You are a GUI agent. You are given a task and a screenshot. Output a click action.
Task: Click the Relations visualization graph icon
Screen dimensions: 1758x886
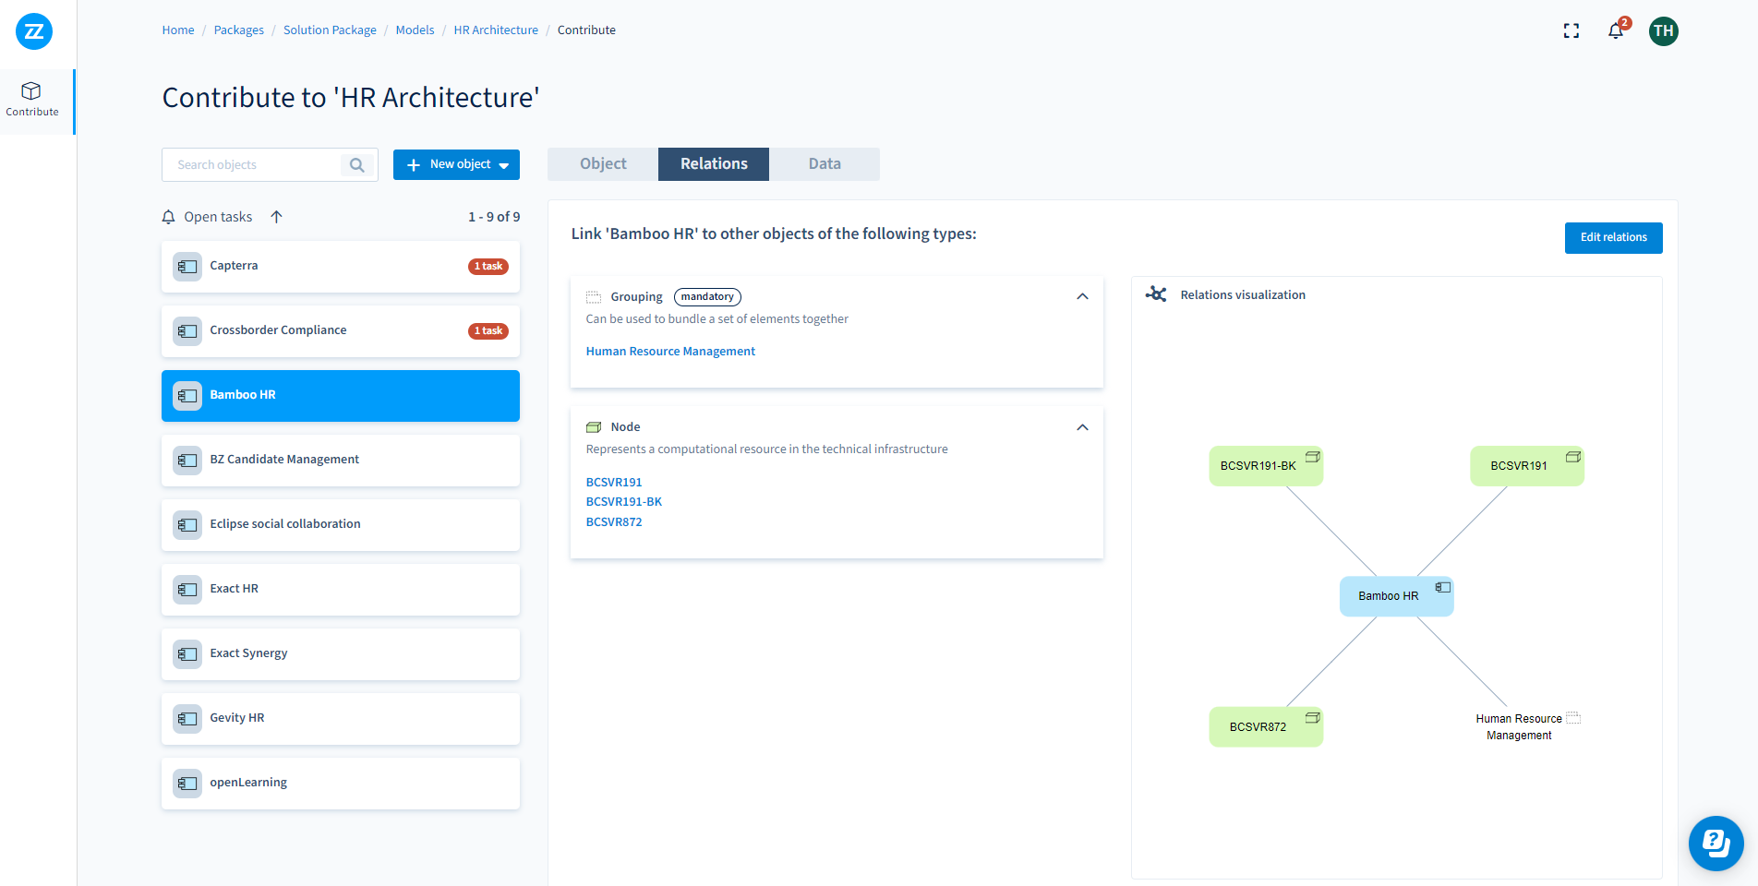click(1156, 294)
